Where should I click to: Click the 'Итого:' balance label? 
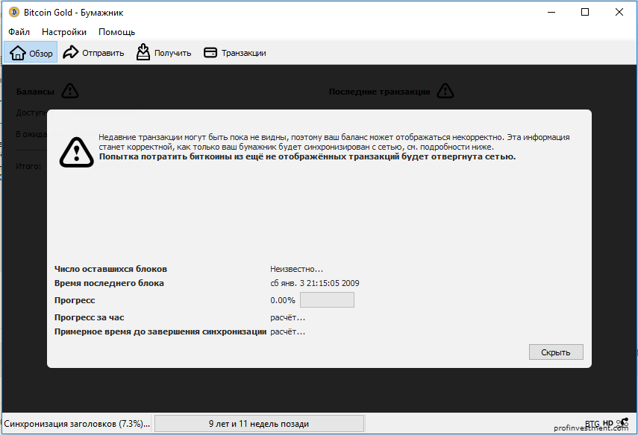[x=28, y=166]
